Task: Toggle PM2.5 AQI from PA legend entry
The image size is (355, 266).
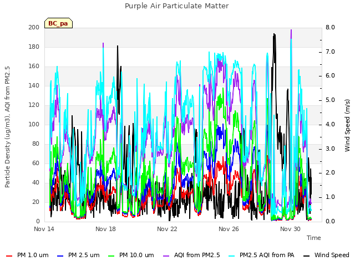Action: 261,255
